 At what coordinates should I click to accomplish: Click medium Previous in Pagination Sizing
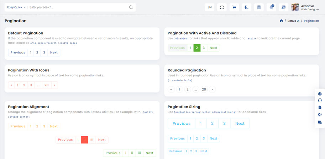[177, 138]
